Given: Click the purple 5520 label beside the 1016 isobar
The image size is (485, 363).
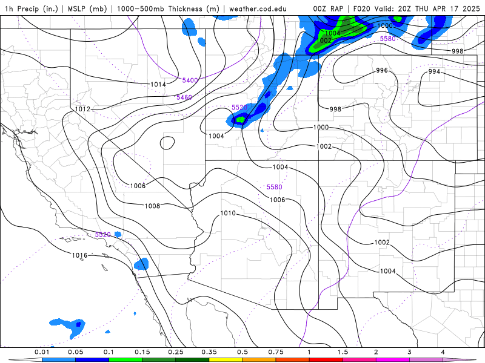Looking at the screenshot, I should pos(102,235).
